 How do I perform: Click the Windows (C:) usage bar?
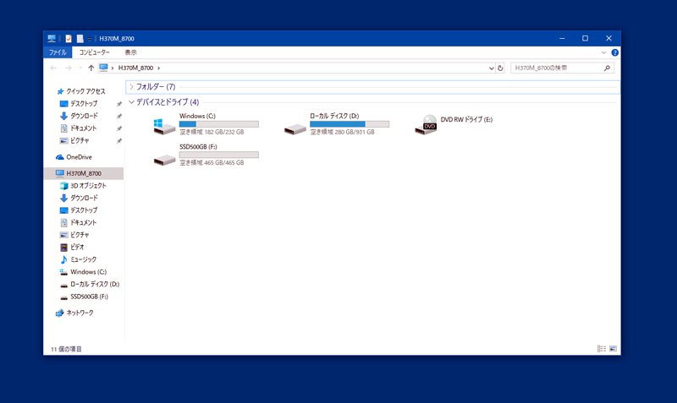click(x=219, y=124)
